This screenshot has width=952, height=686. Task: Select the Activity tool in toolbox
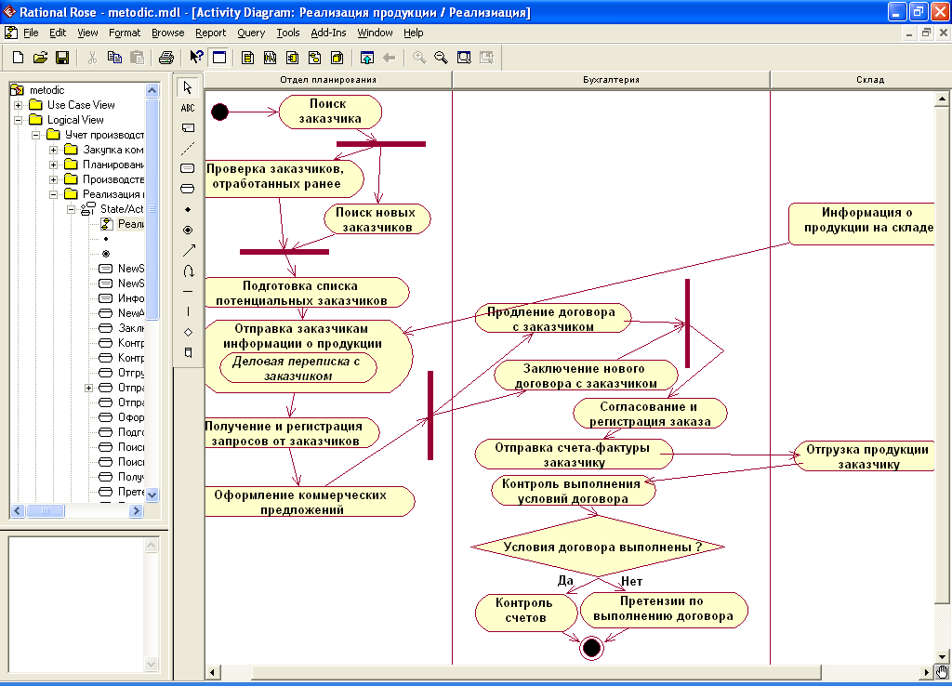[x=188, y=189]
